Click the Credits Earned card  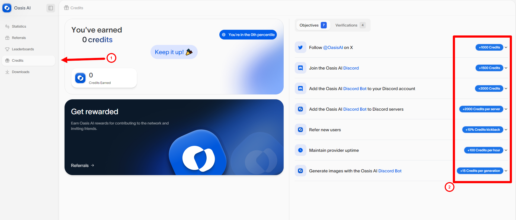104,78
